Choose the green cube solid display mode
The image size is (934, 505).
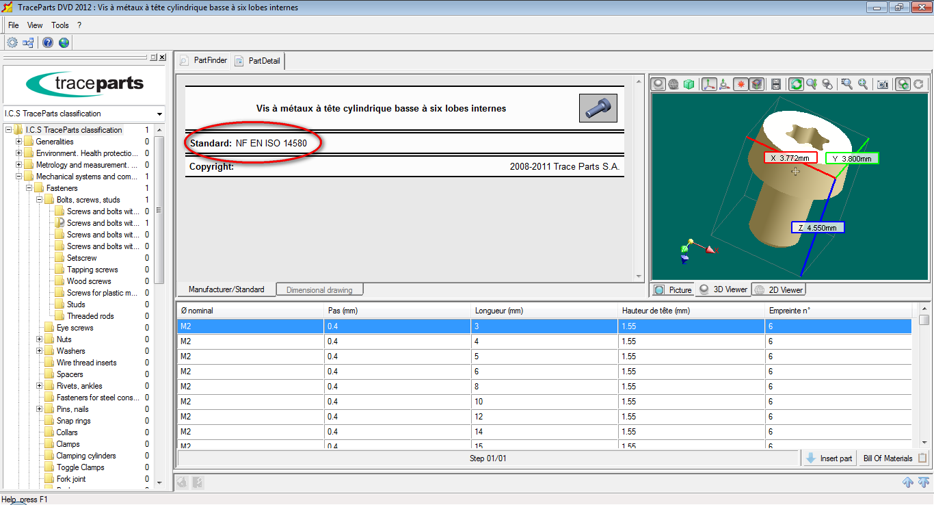pyautogui.click(x=689, y=84)
